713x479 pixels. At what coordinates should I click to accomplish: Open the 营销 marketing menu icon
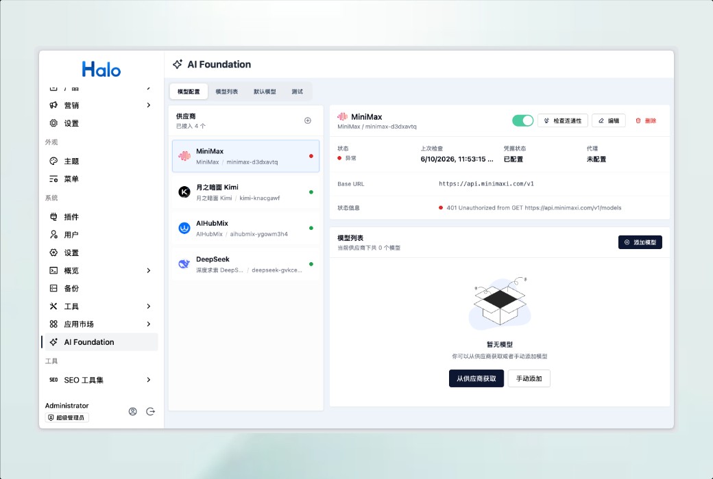[x=53, y=105]
